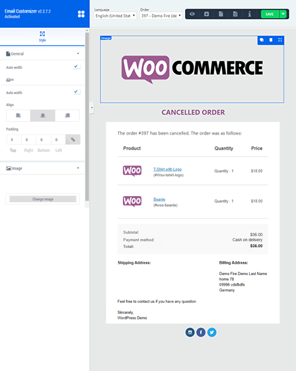Duplicate the selected image block
Image resolution: width=296 pixels, height=371 pixels.
click(x=262, y=40)
